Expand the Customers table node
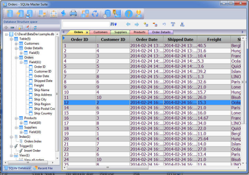 pyautogui.click(x=16, y=44)
